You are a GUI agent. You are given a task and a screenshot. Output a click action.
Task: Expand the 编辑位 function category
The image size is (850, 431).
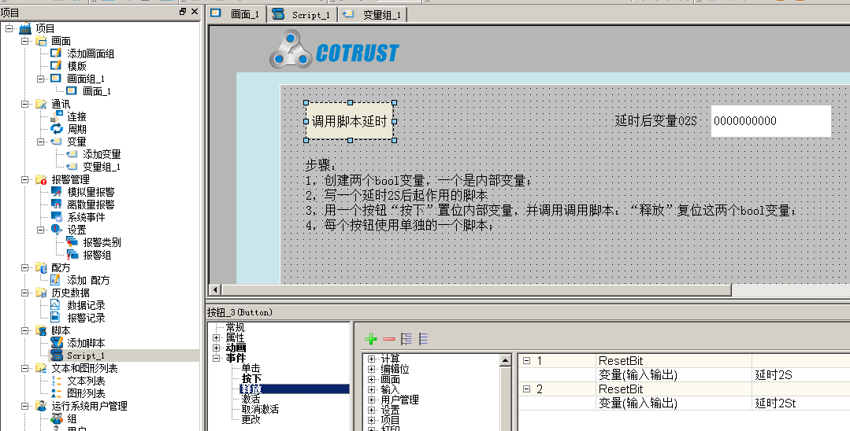(371, 369)
